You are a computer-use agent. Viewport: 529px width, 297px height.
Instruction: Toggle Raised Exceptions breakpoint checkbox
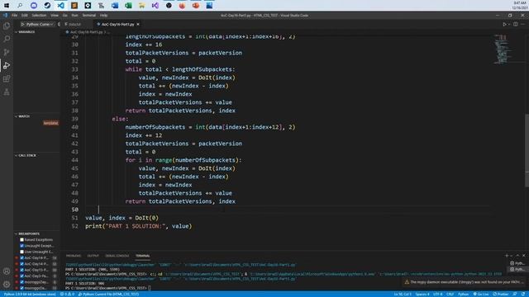click(22, 240)
